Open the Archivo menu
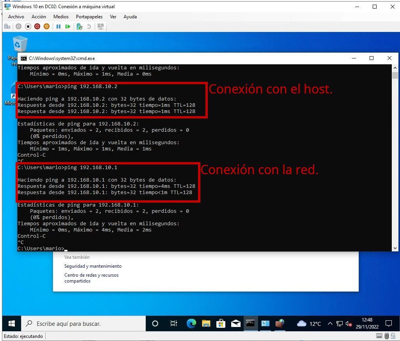The height and width of the screenshot is (341, 400). pyautogui.click(x=16, y=17)
